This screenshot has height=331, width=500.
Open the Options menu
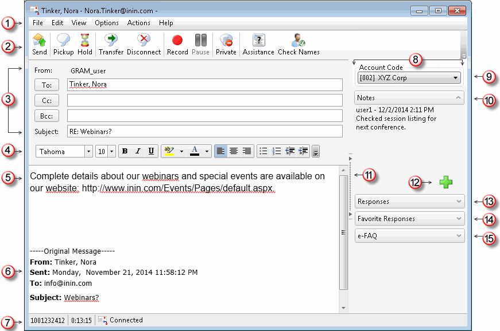pyautogui.click(x=107, y=23)
